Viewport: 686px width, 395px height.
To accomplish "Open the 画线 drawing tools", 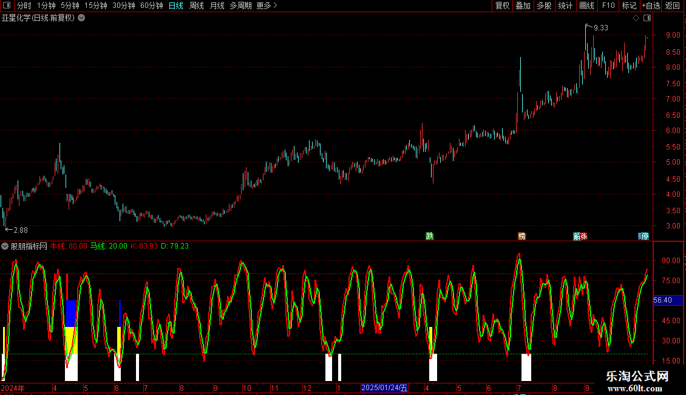I will click(586, 5).
